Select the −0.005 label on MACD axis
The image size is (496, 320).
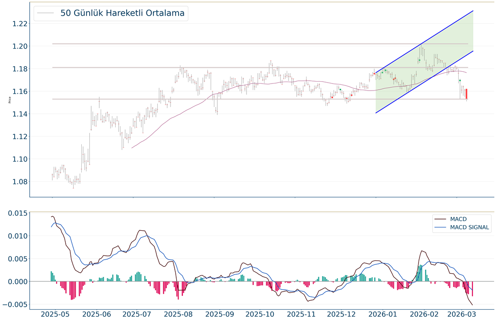tap(13, 304)
